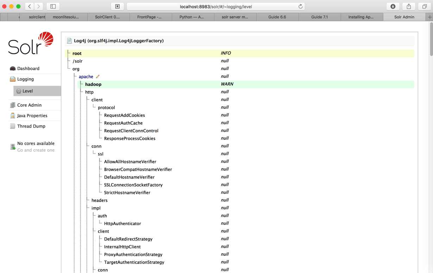This screenshot has height=273, width=433.
Task: Select the InternalHttpClient logger
Action: 123,247
